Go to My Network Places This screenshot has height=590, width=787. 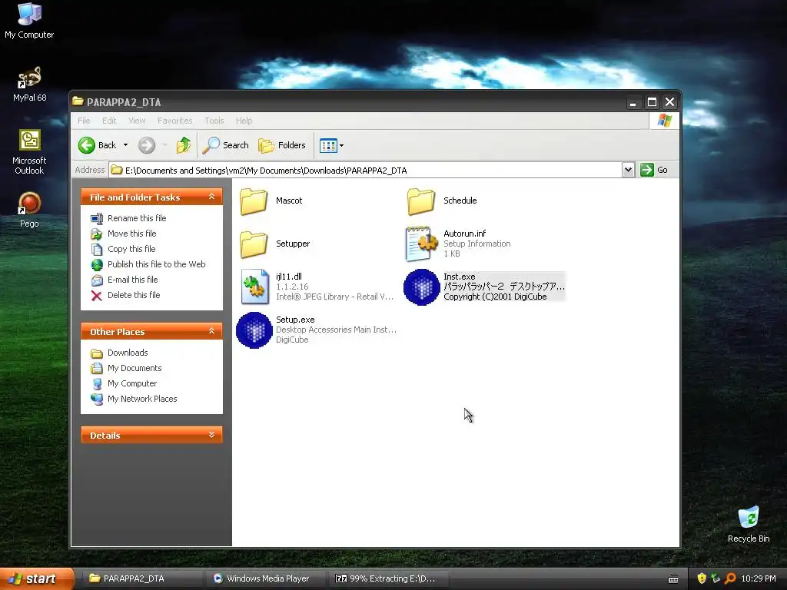click(x=142, y=399)
